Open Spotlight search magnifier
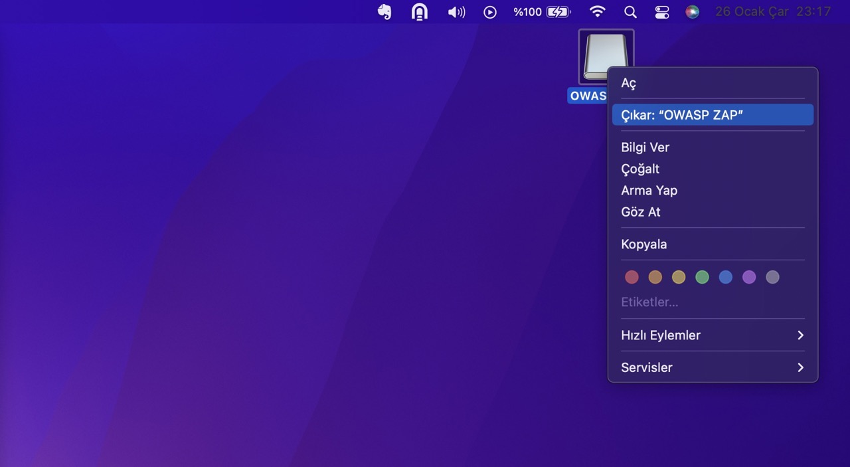 pyautogui.click(x=631, y=12)
